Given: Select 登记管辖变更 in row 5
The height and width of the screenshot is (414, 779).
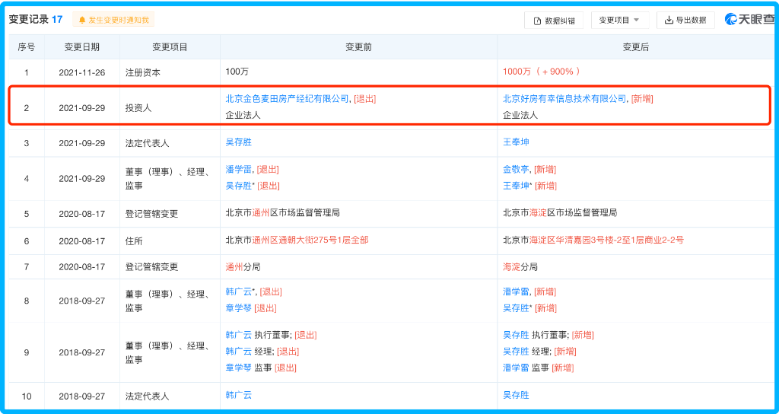Looking at the screenshot, I should coord(151,214).
